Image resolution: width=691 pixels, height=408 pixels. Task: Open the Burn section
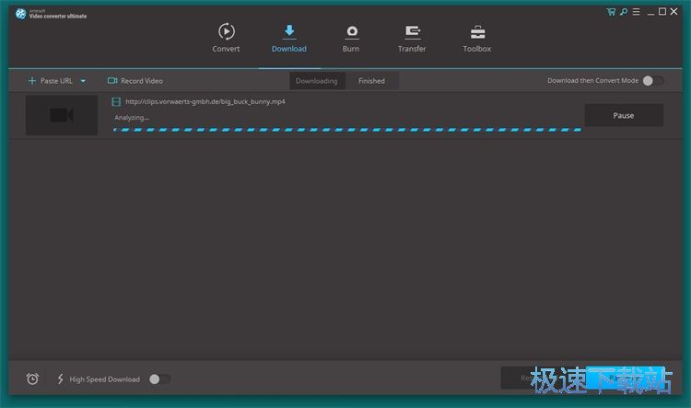[351, 38]
